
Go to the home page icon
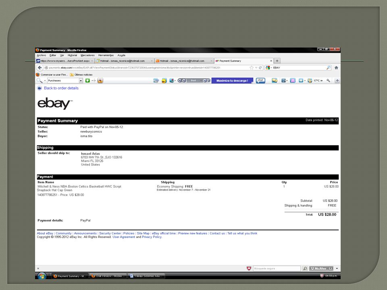336,68
